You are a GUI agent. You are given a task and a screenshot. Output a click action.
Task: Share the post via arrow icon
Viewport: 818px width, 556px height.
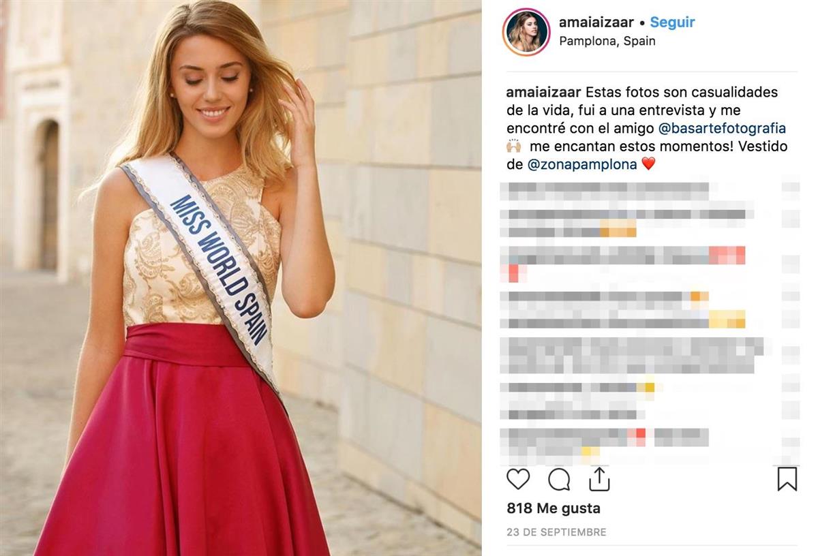pyautogui.click(x=599, y=479)
